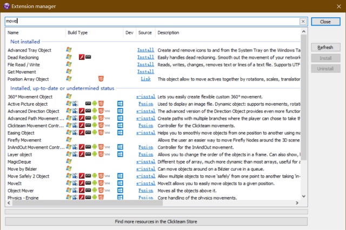This screenshot has width=346, height=230.
Task: Click the Fusion source link for Active Picture object
Action: [x=145, y=104]
